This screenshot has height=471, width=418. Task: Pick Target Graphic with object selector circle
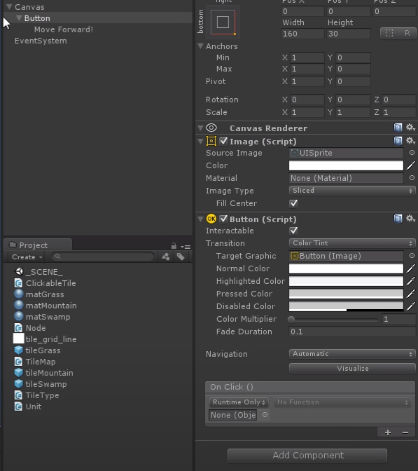click(412, 256)
